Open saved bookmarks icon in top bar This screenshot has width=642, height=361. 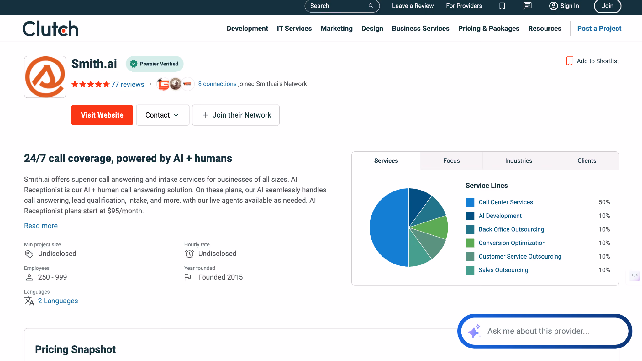click(502, 6)
